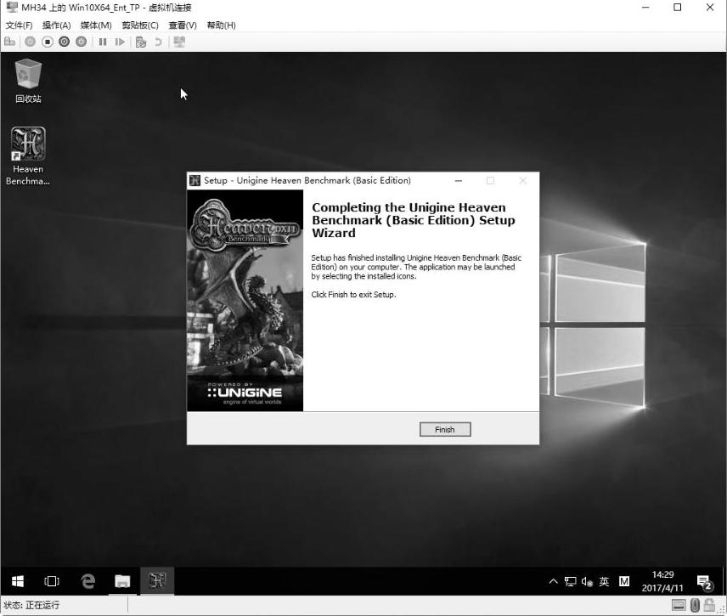Open the network tray icon
Image resolution: width=727 pixels, height=616 pixels.
tap(570, 581)
